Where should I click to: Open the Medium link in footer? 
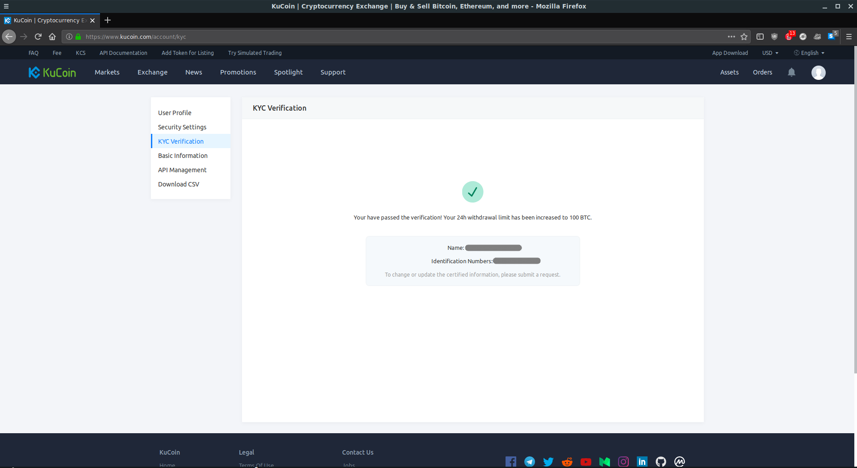605,462
